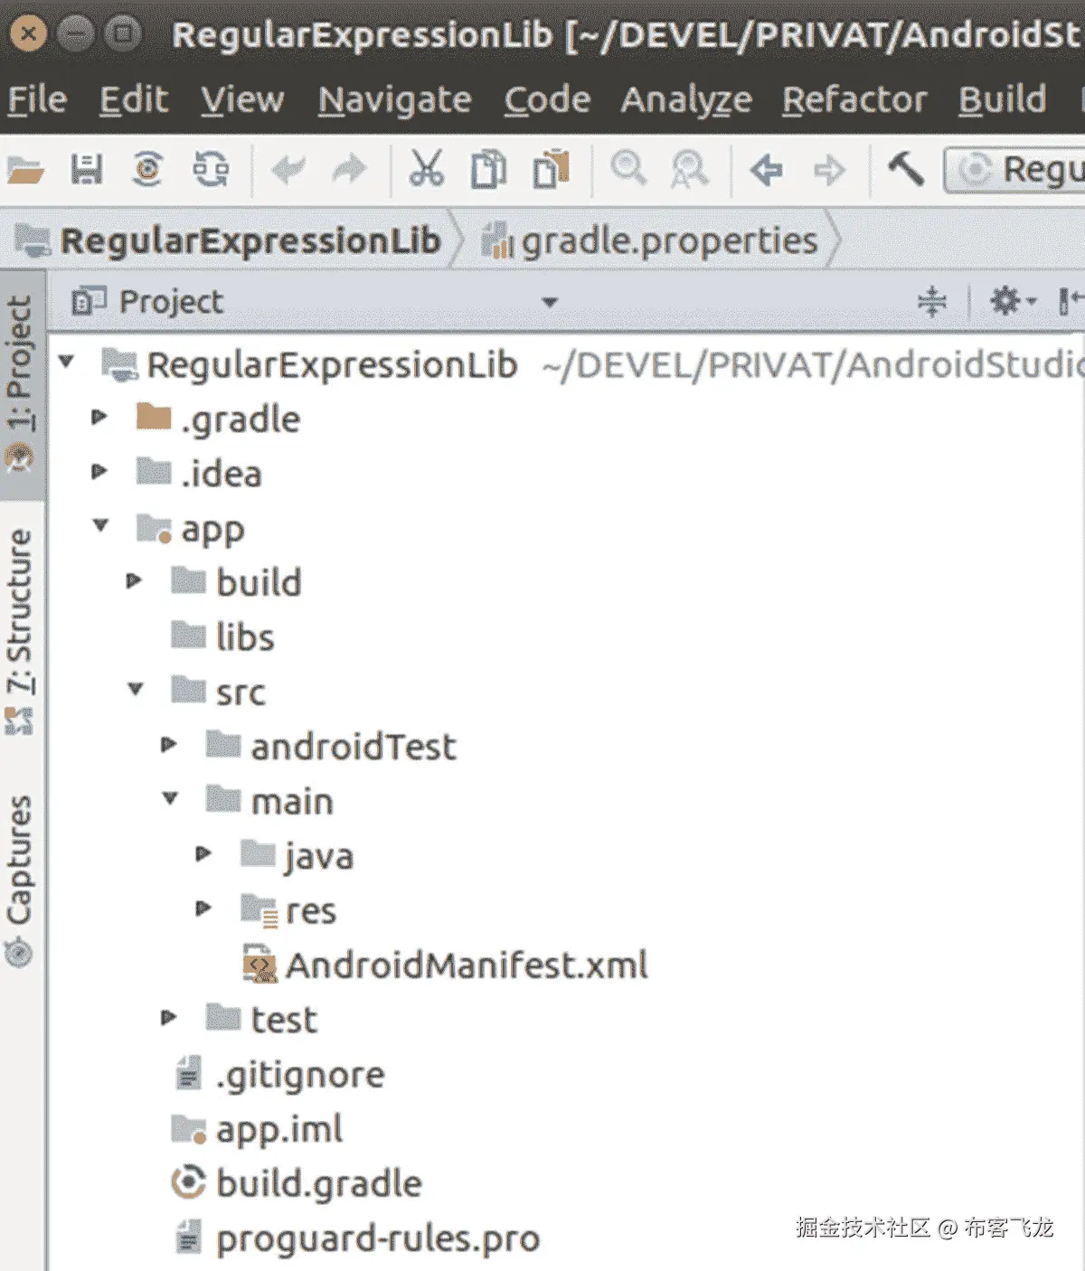1085x1271 pixels.
Task: Copy using the toolbar copy icon
Action: click(x=486, y=169)
